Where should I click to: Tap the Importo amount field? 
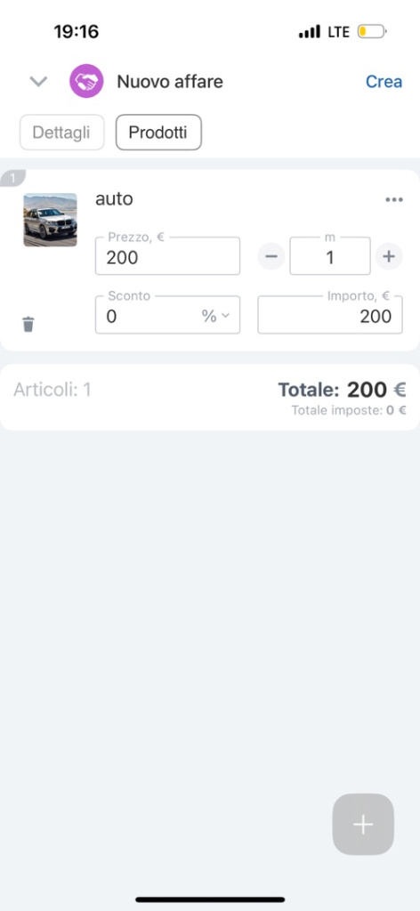tap(330, 315)
